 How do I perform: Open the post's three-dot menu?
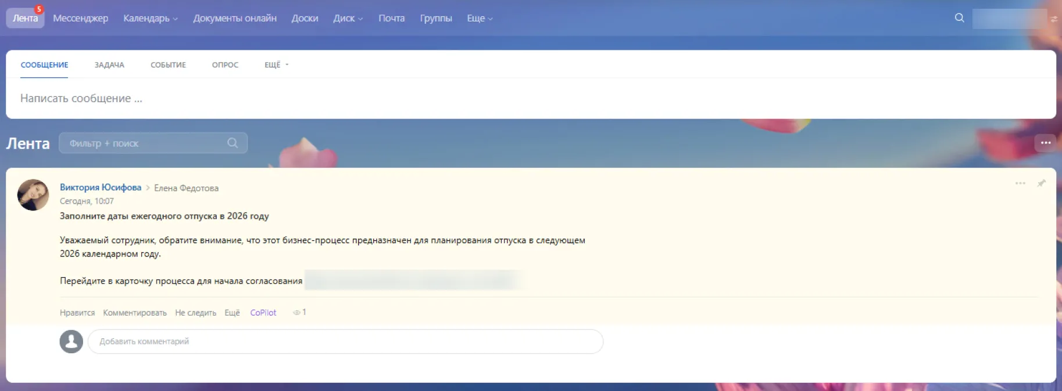(x=1020, y=183)
